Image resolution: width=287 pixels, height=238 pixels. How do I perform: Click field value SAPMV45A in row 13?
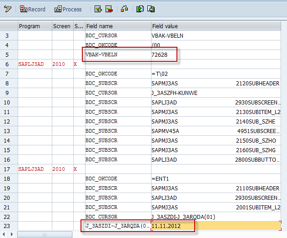coord(165,131)
